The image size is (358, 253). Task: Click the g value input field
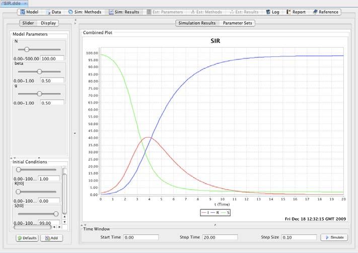[x=52, y=103]
